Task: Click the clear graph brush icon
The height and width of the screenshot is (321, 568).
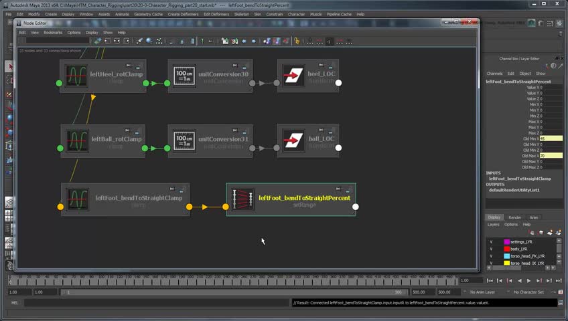Action: pos(139,41)
